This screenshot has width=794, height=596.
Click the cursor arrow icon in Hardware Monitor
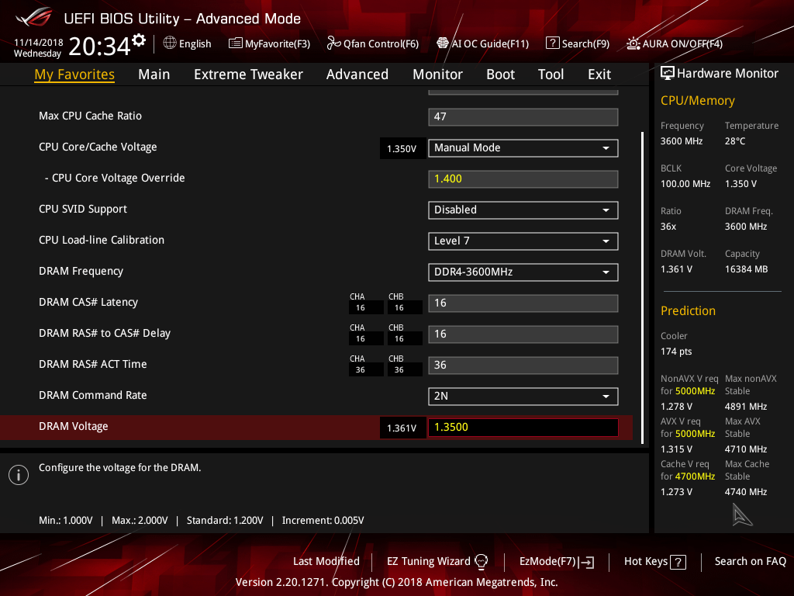point(742,515)
